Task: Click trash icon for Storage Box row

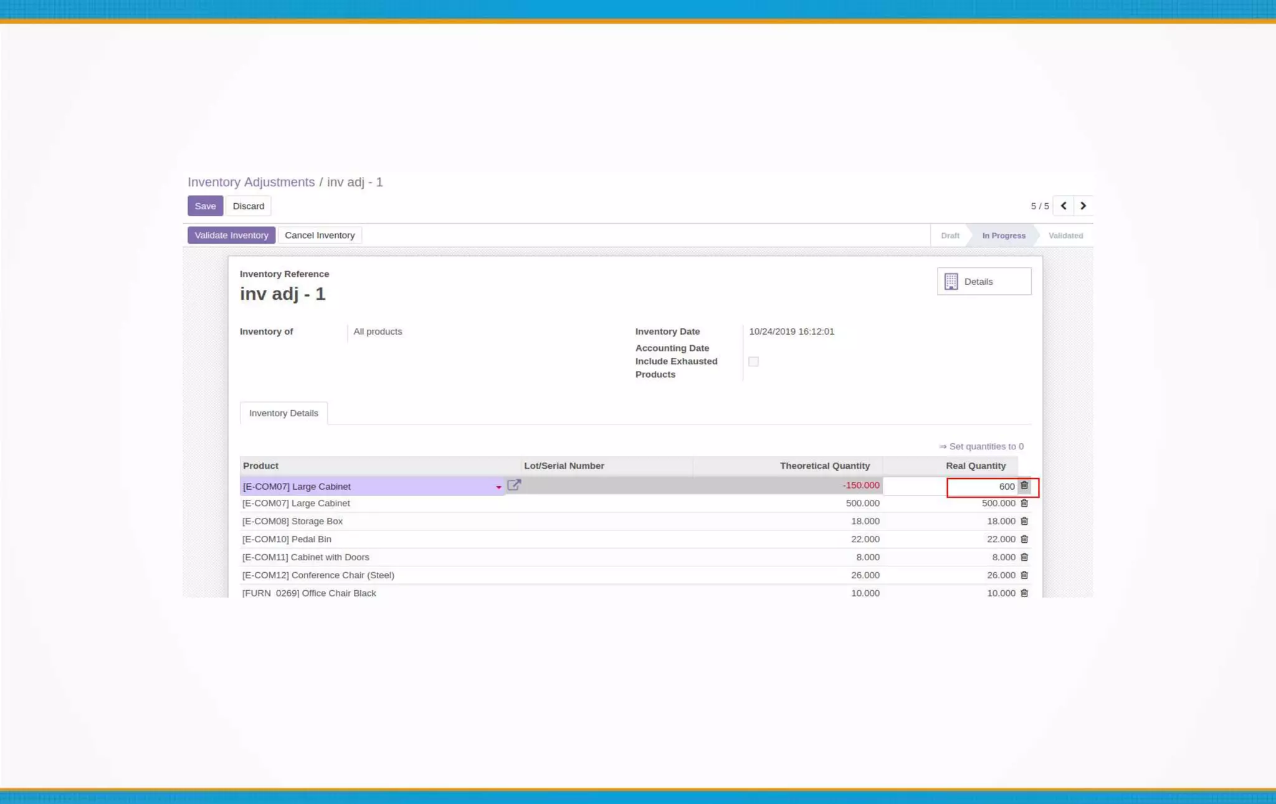Action: pos(1024,521)
